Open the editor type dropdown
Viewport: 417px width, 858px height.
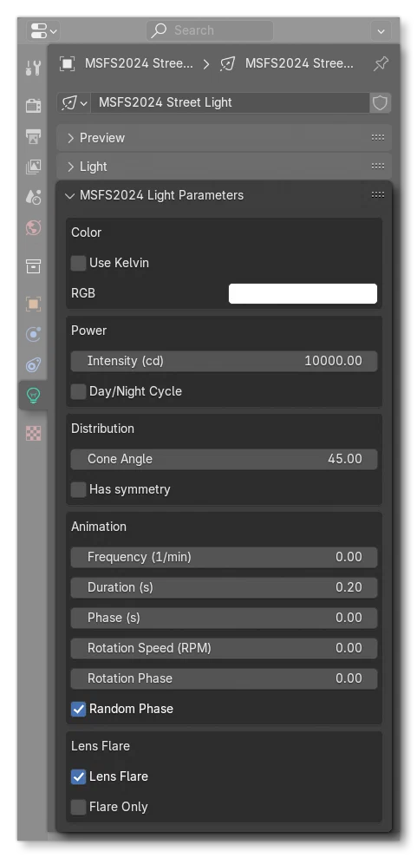pos(43,31)
